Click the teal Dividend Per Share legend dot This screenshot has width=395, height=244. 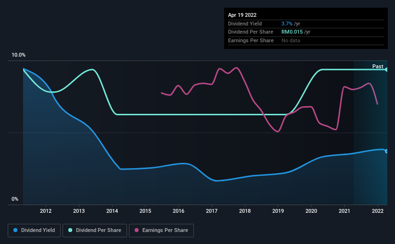click(70, 230)
